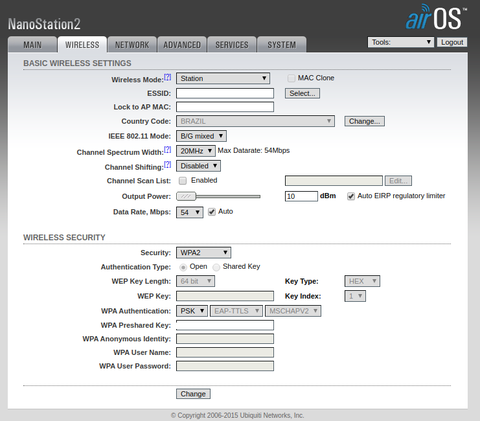Open the IEEE 802.11 Mode dropdown

click(x=201, y=136)
